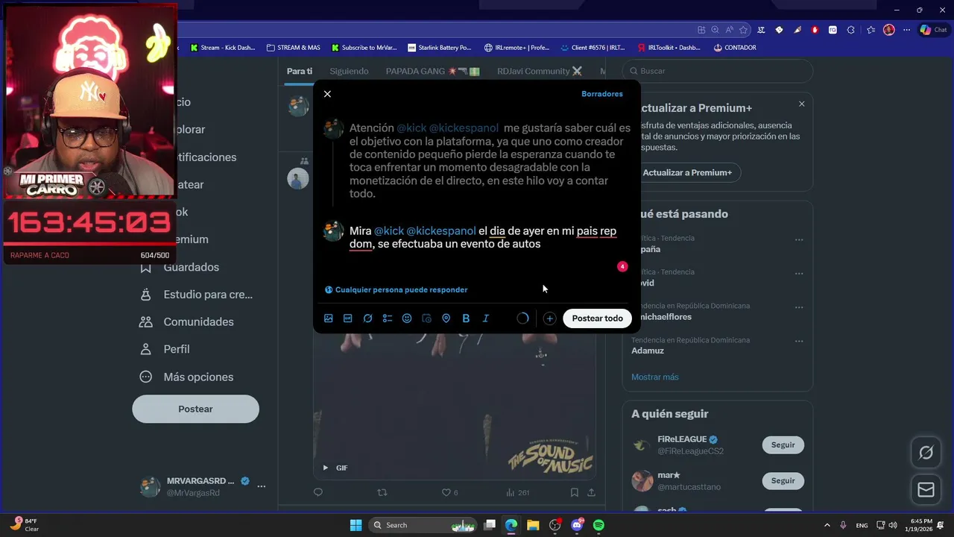Viewport: 954px width, 537px height.
Task: Open Discord from the taskbar
Action: click(x=577, y=525)
